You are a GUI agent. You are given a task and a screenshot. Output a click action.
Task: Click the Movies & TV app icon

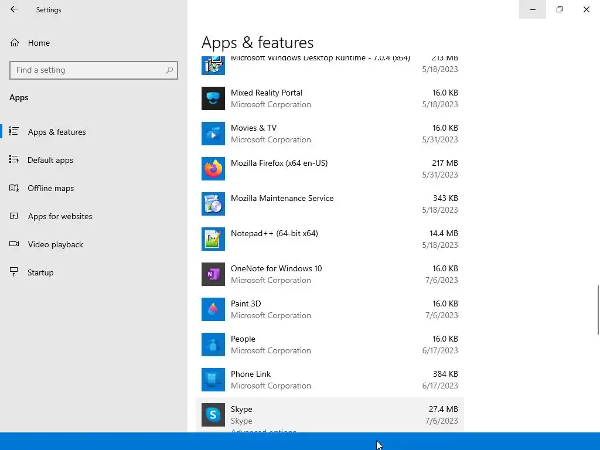click(213, 134)
